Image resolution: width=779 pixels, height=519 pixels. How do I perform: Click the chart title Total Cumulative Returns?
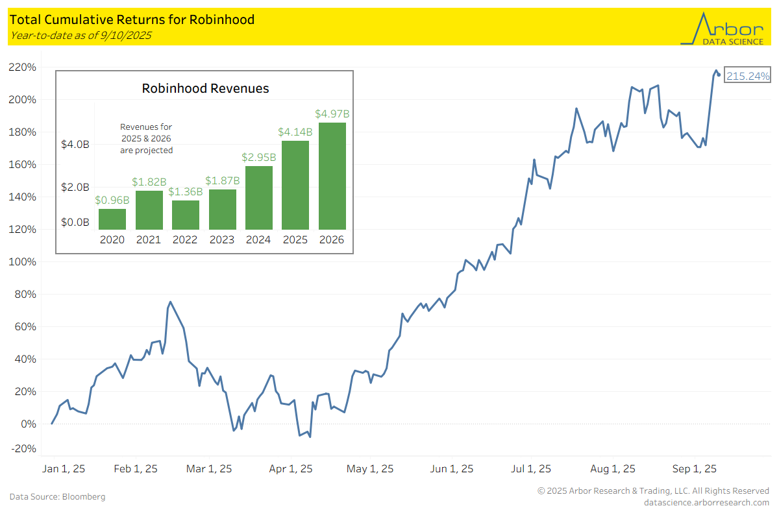coord(132,19)
